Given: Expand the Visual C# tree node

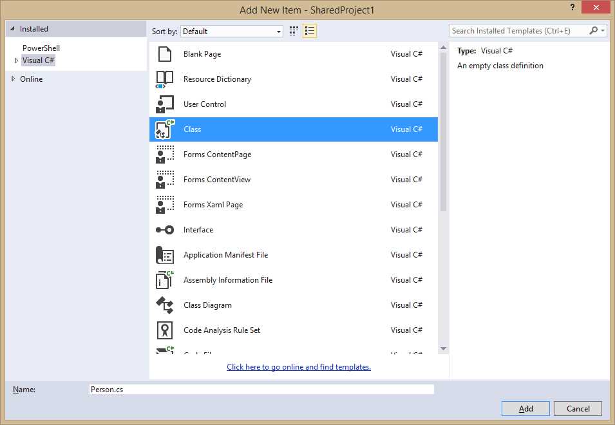Looking at the screenshot, I should (16, 61).
